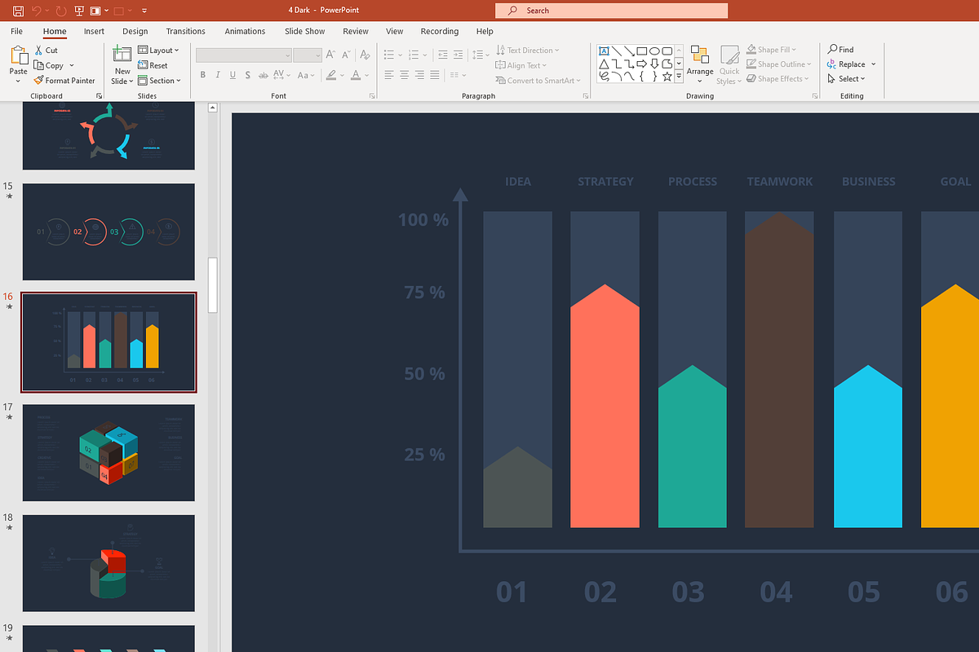979x652 pixels.
Task: Expand the shapes gallery More button
Action: [679, 77]
